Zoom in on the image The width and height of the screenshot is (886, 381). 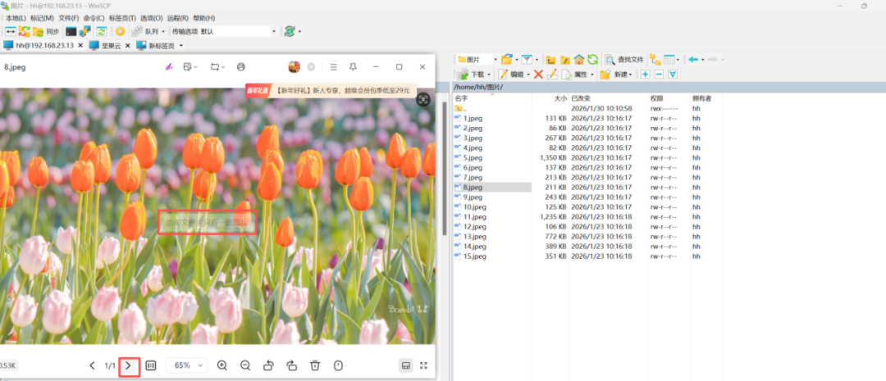coord(222,365)
